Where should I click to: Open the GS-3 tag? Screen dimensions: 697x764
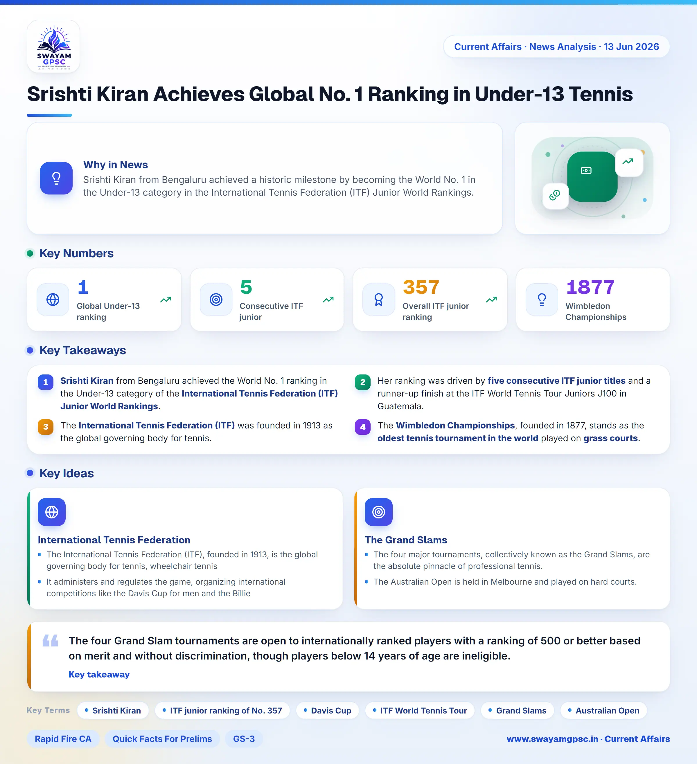point(244,739)
